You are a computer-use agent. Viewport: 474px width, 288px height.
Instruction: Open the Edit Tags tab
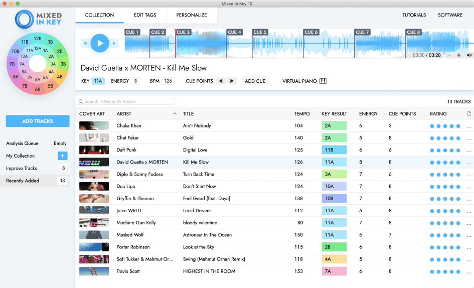pyautogui.click(x=145, y=15)
